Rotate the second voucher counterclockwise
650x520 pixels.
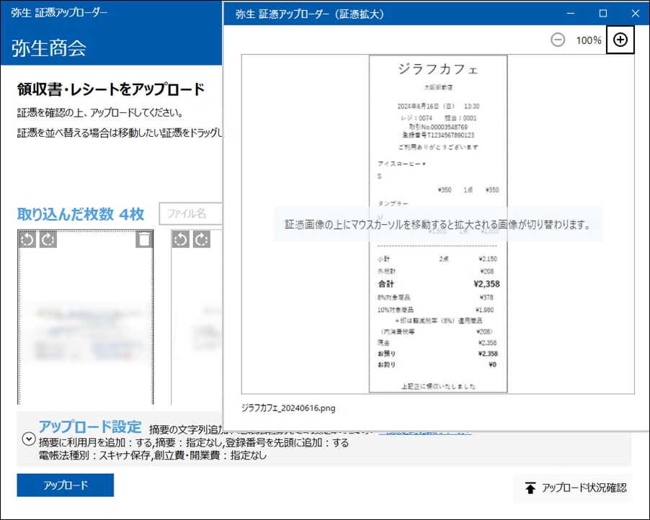pos(182,240)
